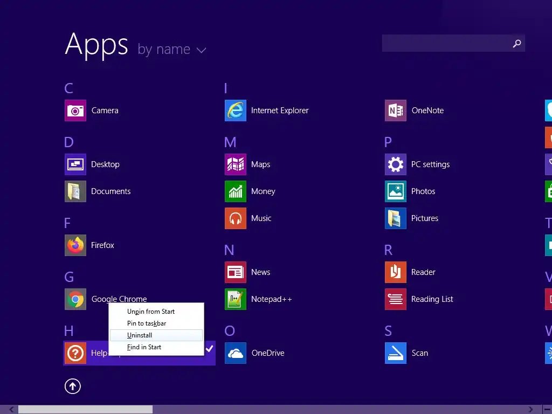Uncheck the selected Help tile checkmark
Screen dimensions: 552x414
[210, 349]
